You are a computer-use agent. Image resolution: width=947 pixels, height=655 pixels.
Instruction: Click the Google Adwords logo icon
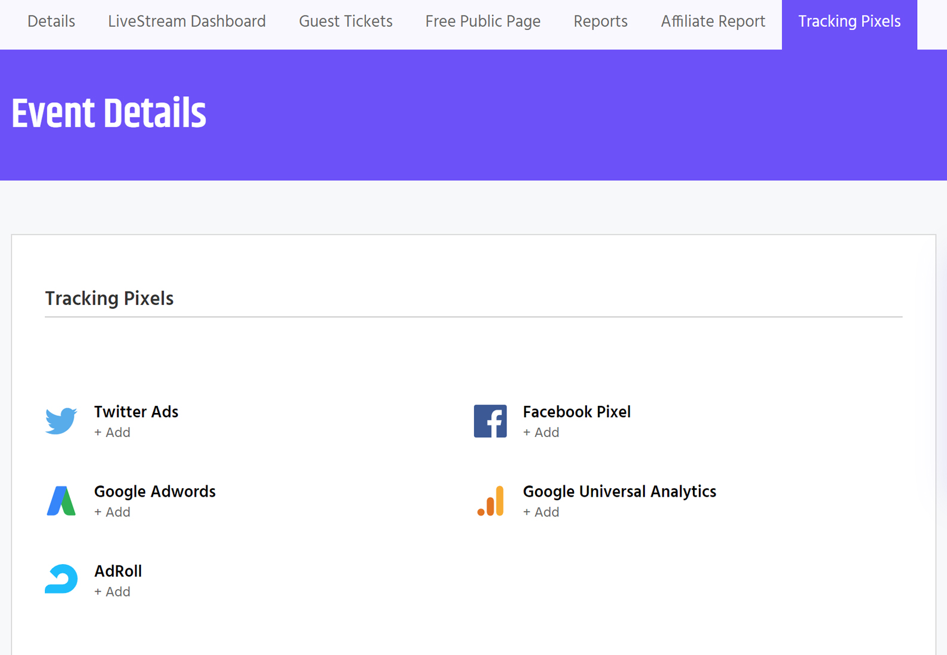(61, 501)
